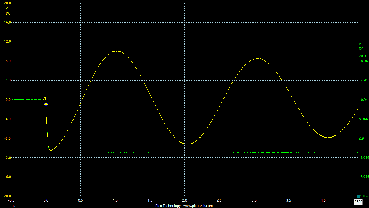
Task: Click yellow axis value 4.0
Action: point(8,80)
